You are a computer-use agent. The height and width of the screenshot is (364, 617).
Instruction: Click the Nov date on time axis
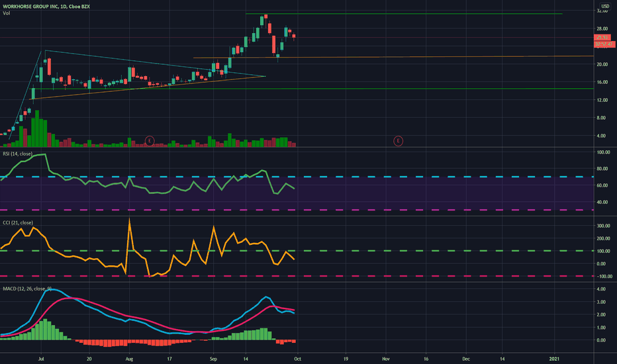385,359
